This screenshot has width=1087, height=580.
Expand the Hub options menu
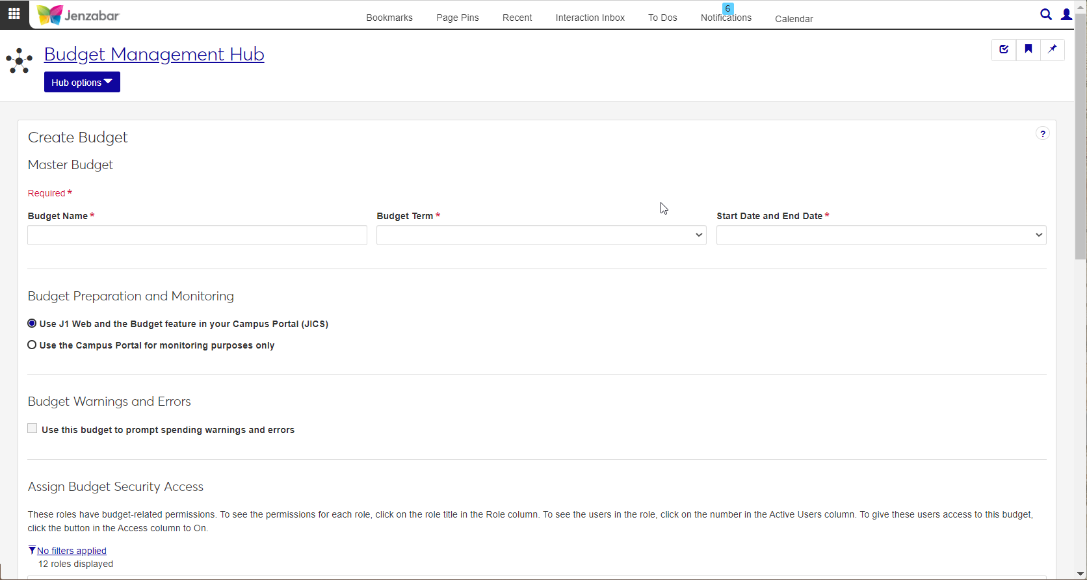82,83
